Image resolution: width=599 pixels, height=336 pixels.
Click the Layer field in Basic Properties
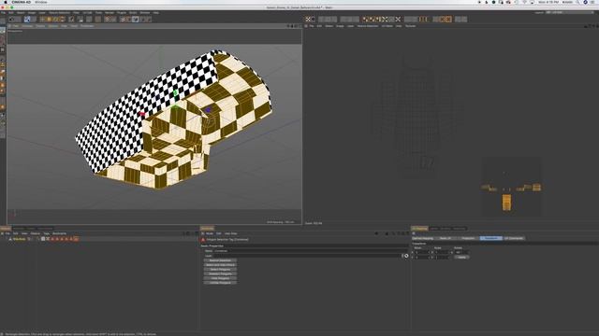pyautogui.click(x=308, y=256)
